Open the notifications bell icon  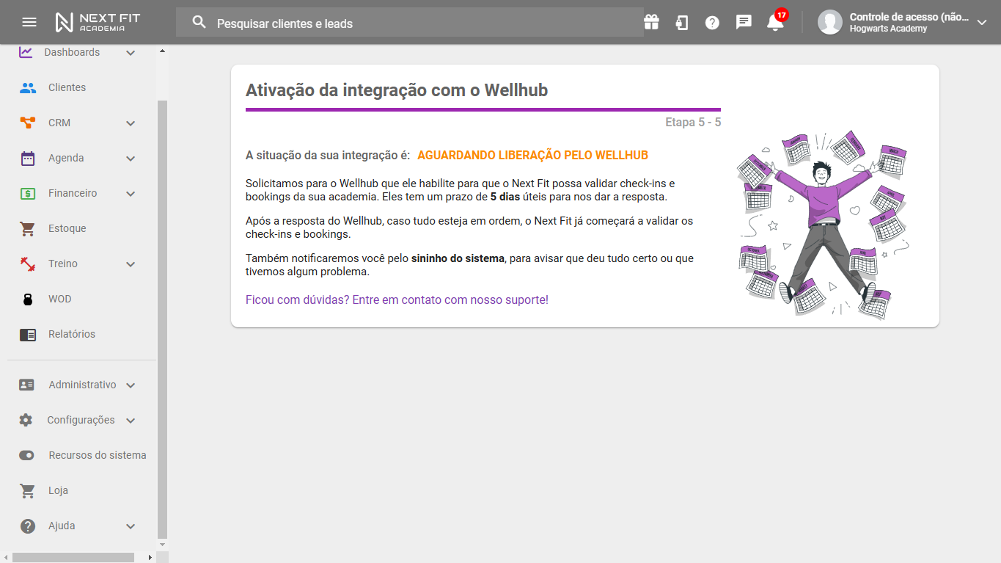[x=775, y=23]
